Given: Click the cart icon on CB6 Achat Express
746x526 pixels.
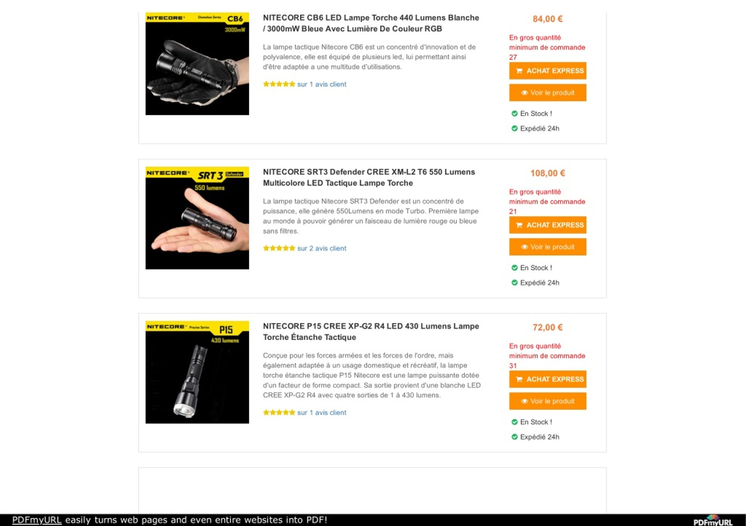Looking at the screenshot, I should 519,71.
